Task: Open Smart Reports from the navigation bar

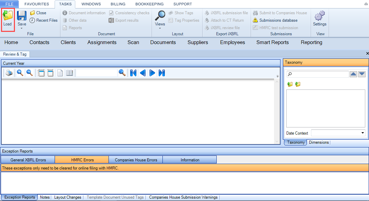Action: pos(273,42)
